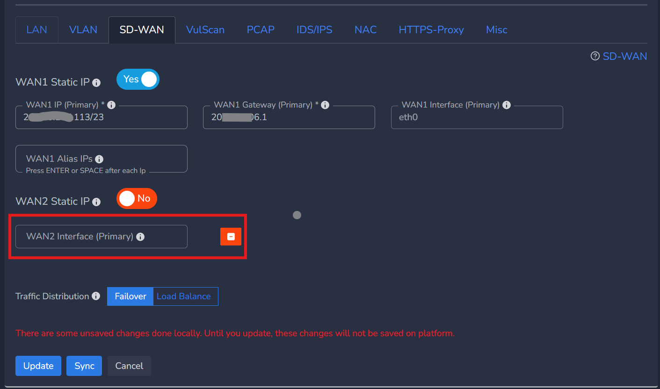Go to the HTTPS-Proxy tab
Image resolution: width=660 pixels, height=389 pixels.
click(x=431, y=30)
